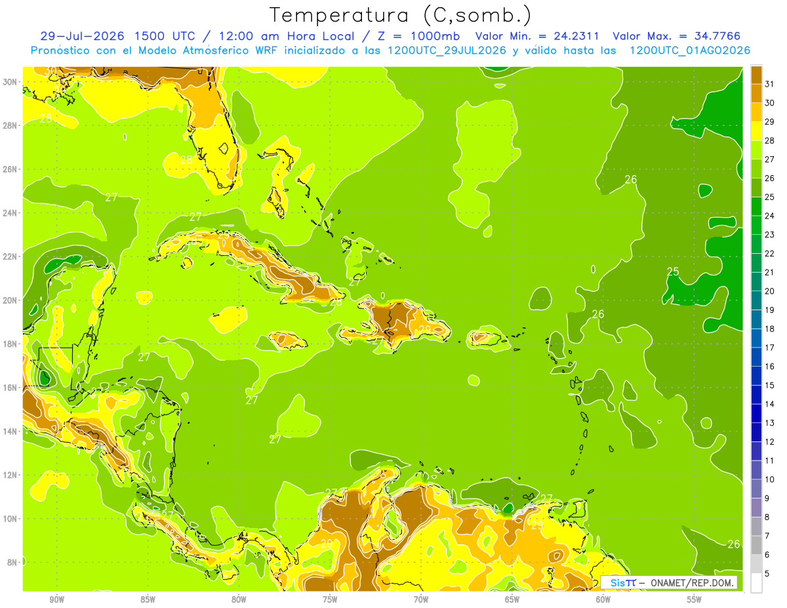Click the color scale label 23
Screen dimensions: 787x608
(x=769, y=234)
